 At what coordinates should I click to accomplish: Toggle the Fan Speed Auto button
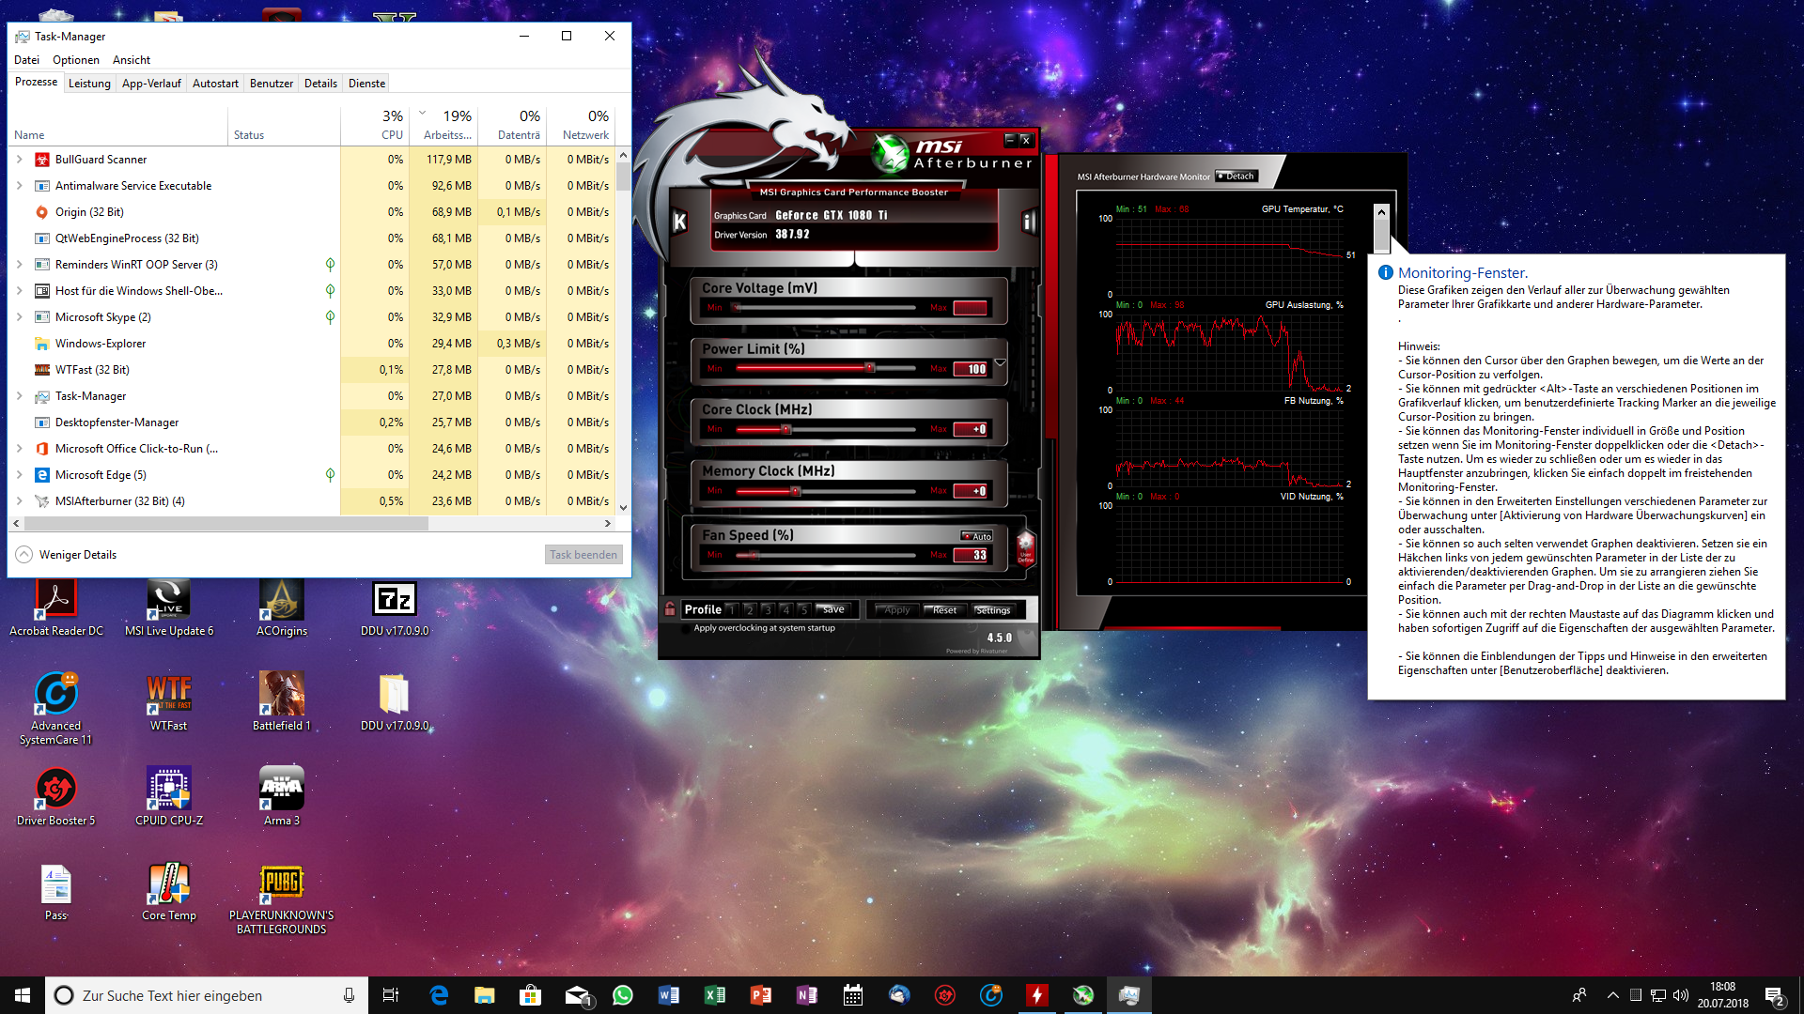[977, 536]
